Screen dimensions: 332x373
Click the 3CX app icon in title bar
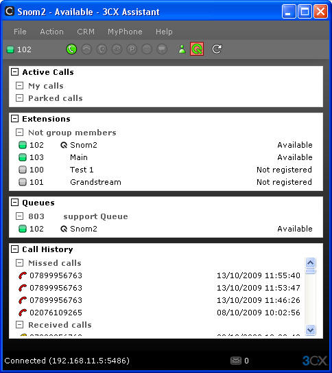[10, 11]
